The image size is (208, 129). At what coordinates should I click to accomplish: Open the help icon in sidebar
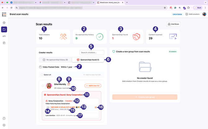(x=4, y=119)
